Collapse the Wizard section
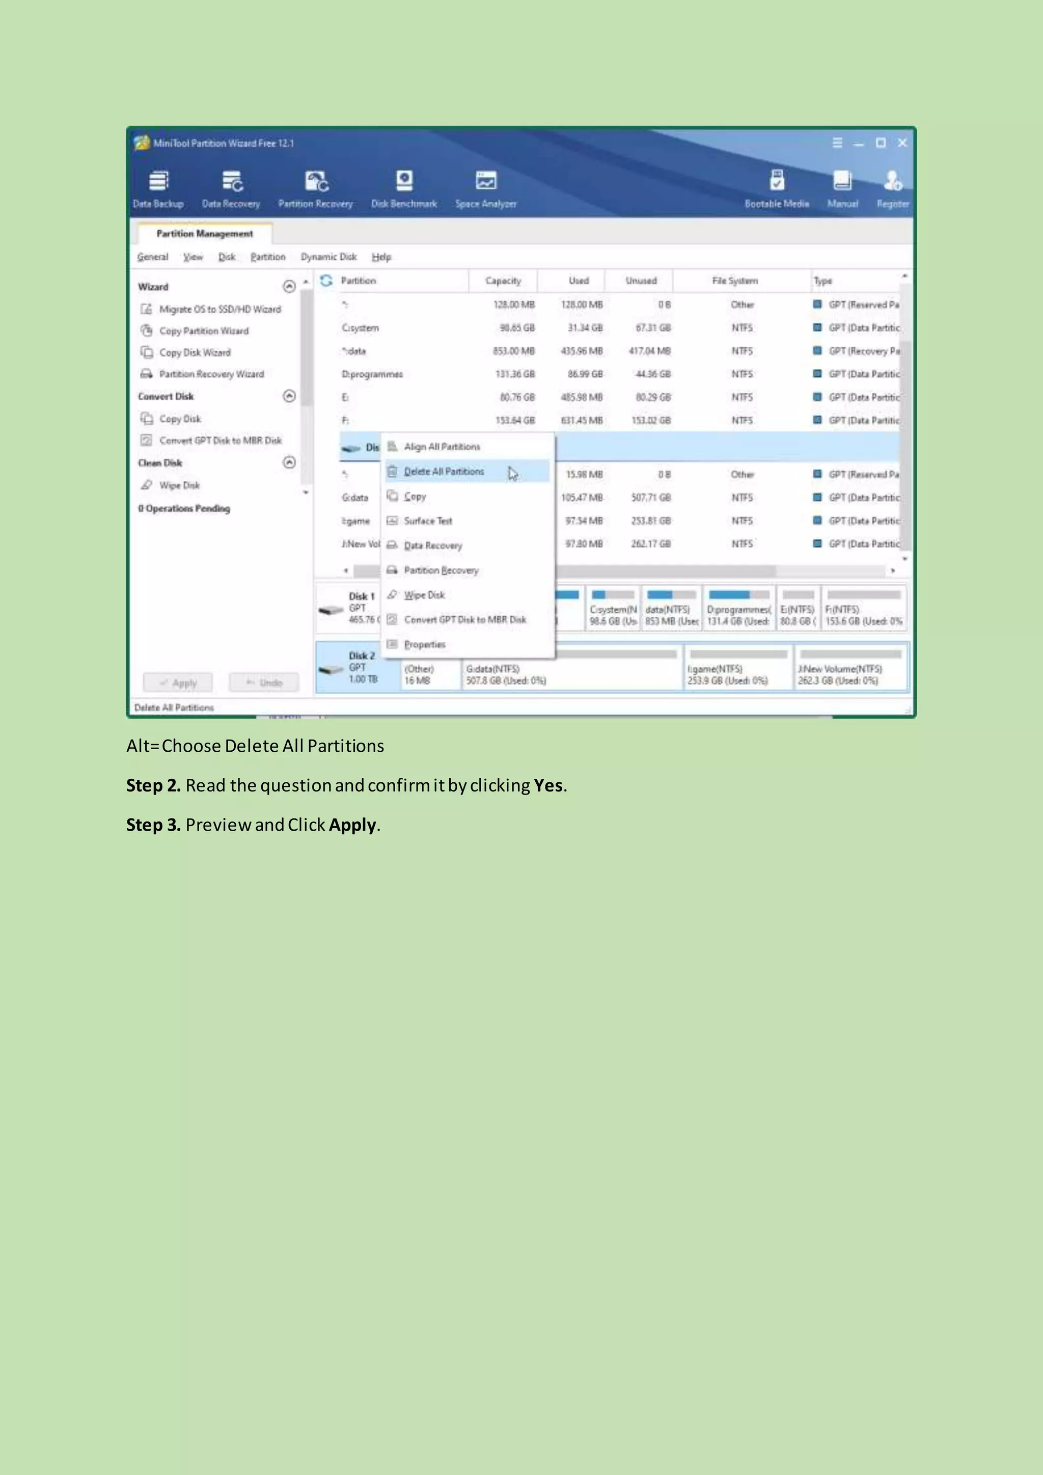 point(289,287)
